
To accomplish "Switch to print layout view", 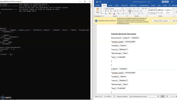I will (x=163, y=96).
